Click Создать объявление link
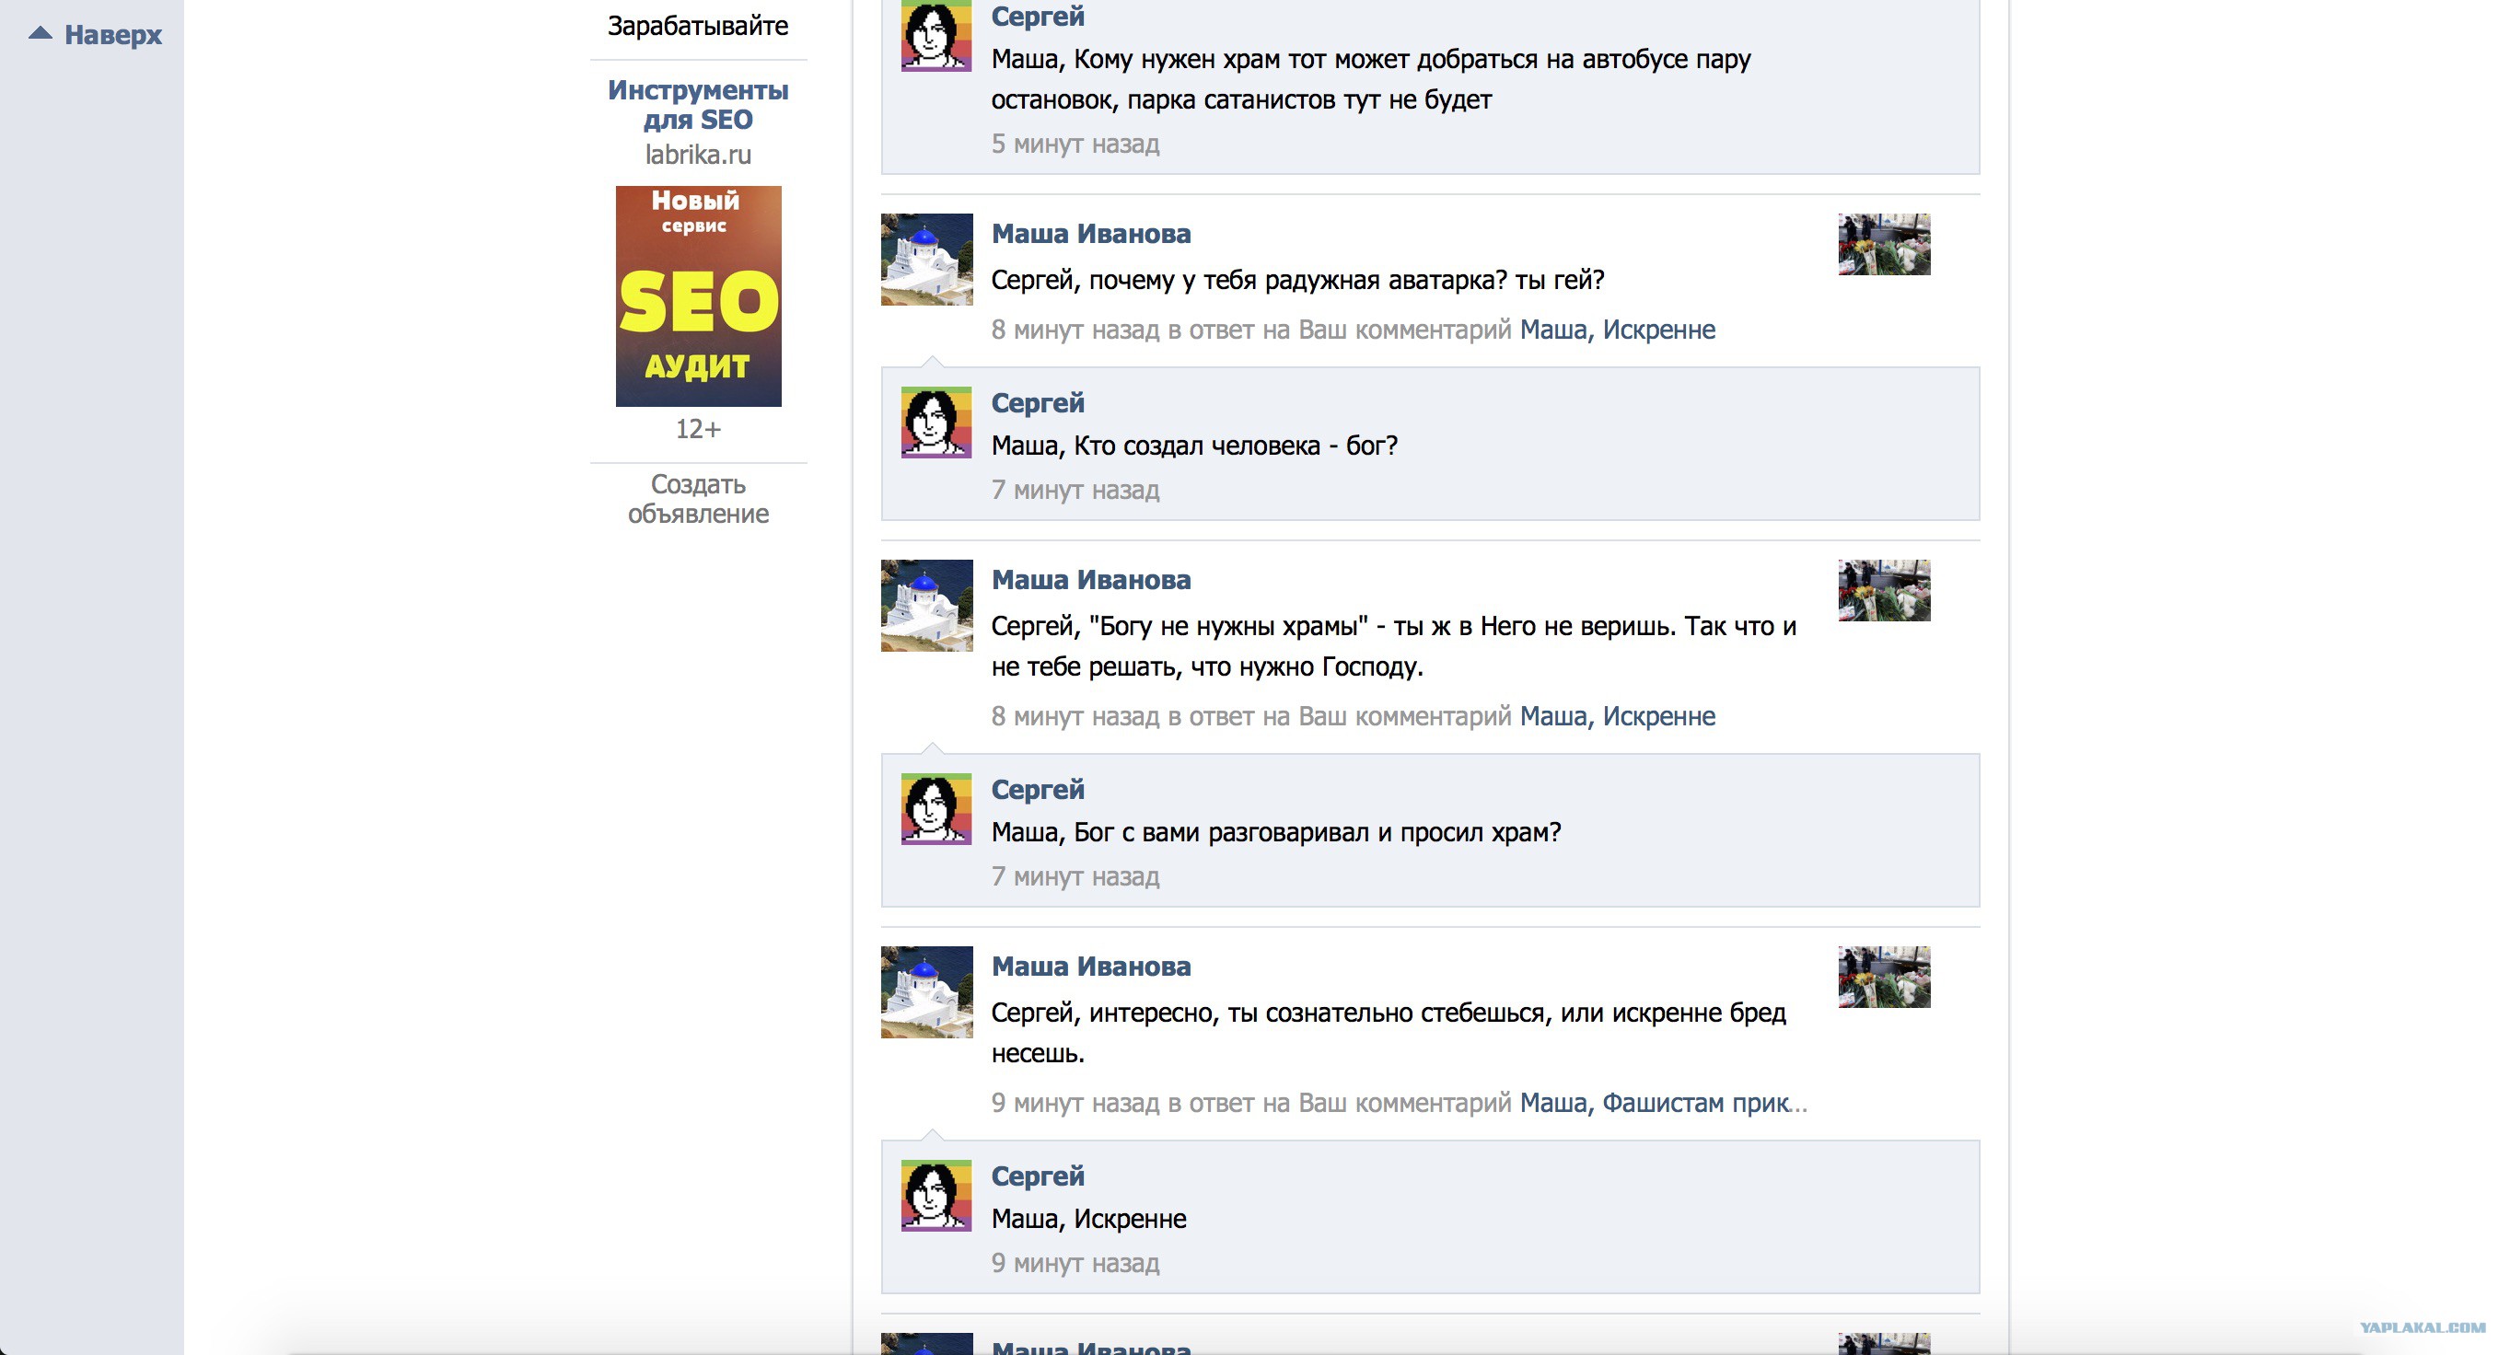 (x=698, y=499)
